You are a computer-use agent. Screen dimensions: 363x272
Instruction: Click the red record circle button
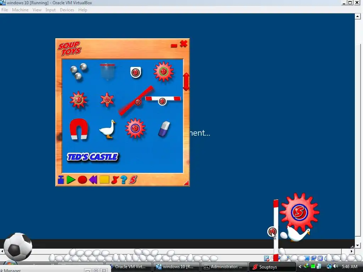coord(82,180)
